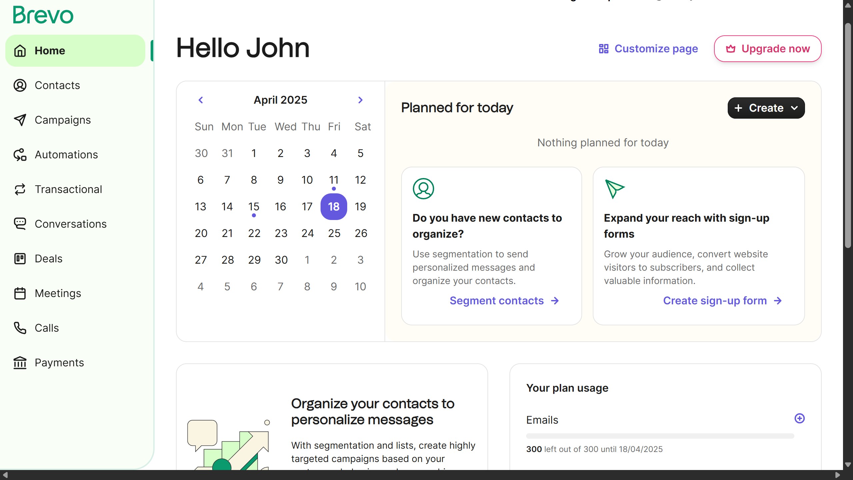853x480 pixels.
Task: Click the Transactional arrows icon
Action: pyautogui.click(x=20, y=189)
